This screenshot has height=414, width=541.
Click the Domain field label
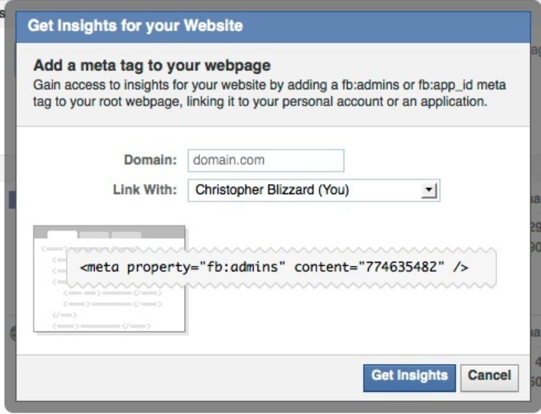(x=149, y=160)
